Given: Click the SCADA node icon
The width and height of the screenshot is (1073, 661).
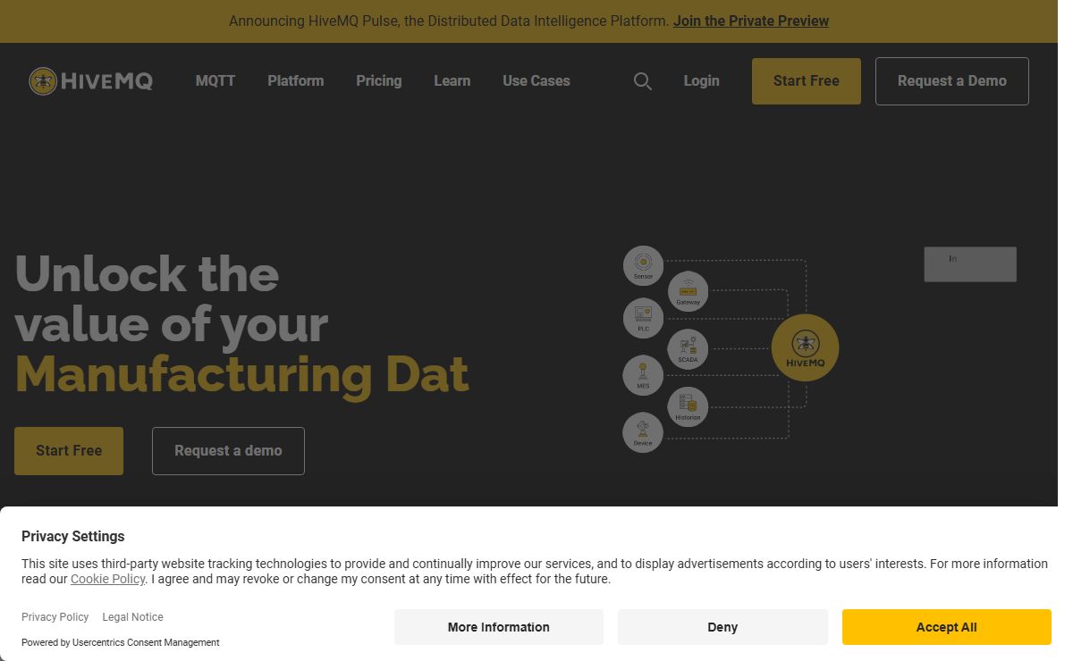Looking at the screenshot, I should (x=688, y=349).
